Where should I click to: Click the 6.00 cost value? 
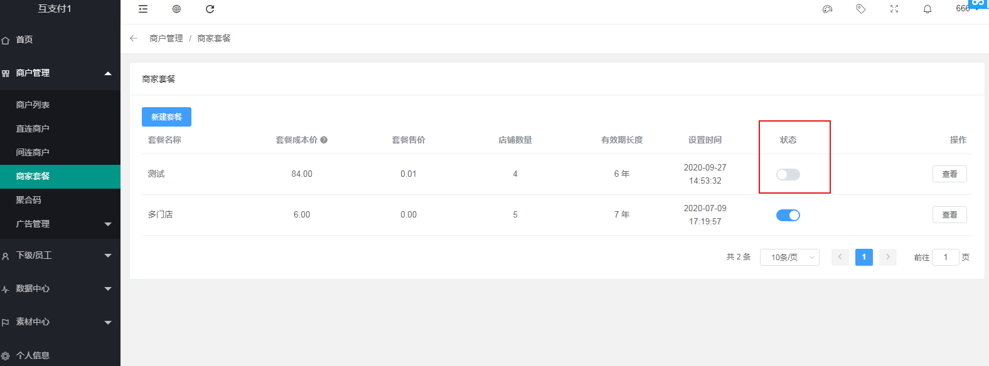click(x=302, y=214)
